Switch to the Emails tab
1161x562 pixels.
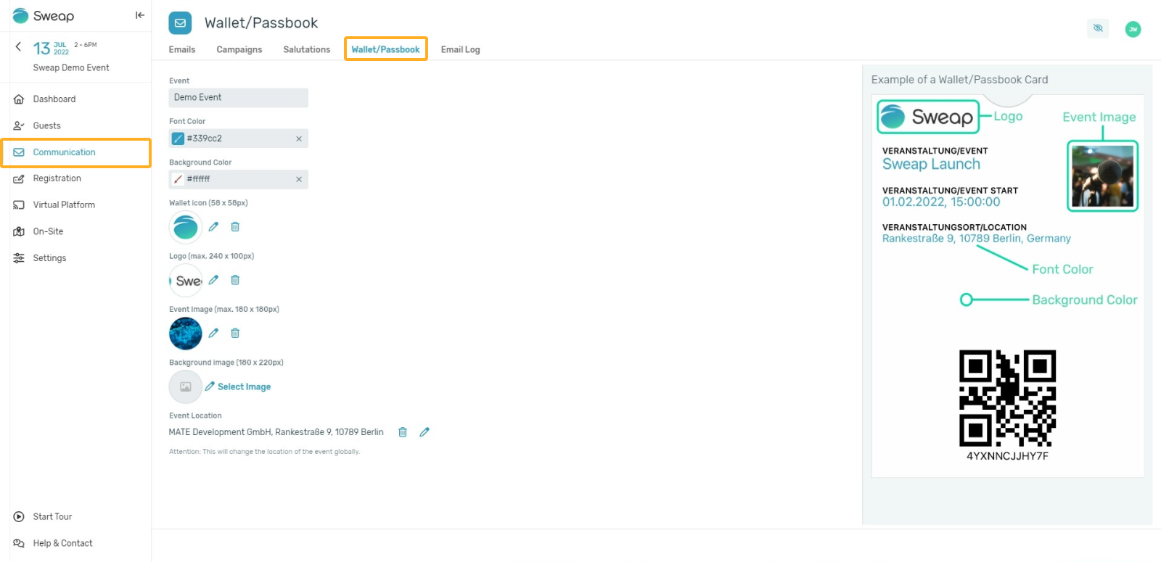coord(182,49)
